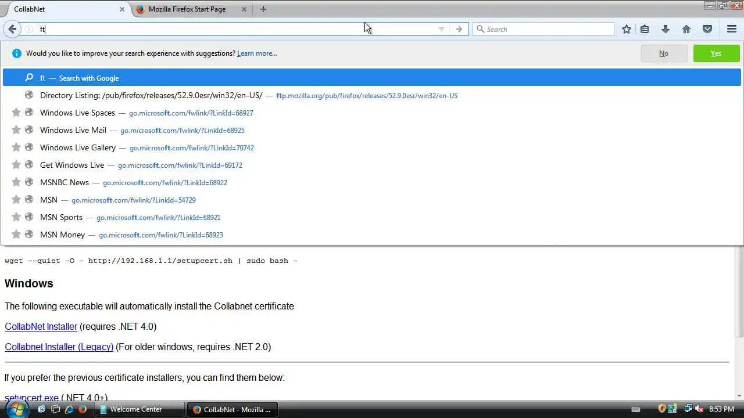This screenshot has height=418, width=744.
Task: Go to the Firefox home page icon
Action: pos(686,29)
